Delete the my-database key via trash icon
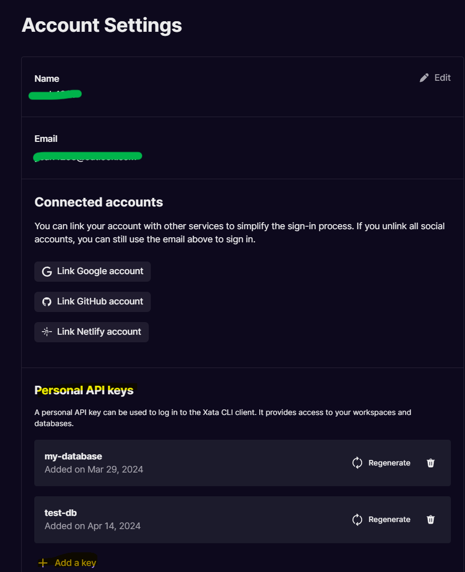 pos(431,463)
